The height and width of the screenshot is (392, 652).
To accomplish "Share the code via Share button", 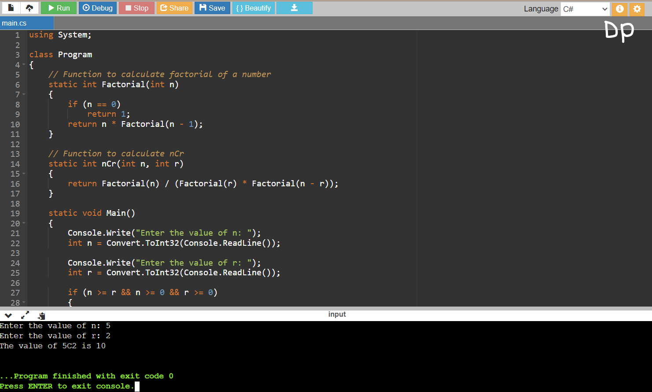I will [x=174, y=8].
